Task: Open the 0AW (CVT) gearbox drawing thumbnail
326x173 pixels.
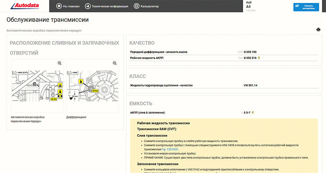Action: click(38, 86)
